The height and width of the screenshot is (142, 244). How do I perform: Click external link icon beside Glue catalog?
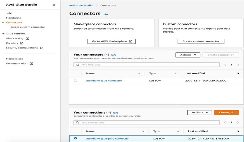coord(27,38)
